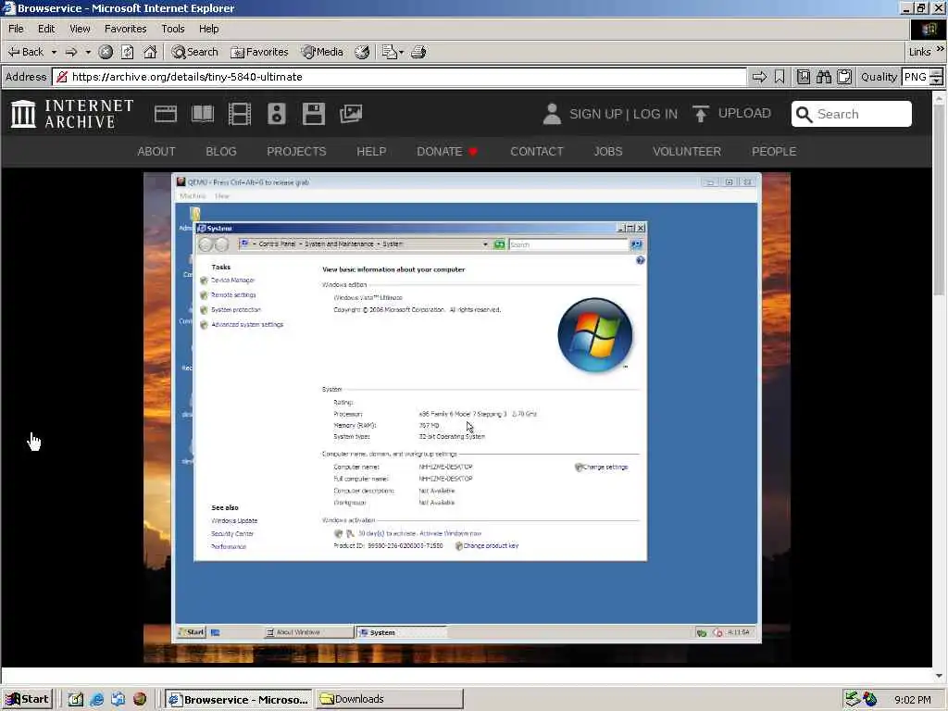Click the network tray icon

click(853, 699)
